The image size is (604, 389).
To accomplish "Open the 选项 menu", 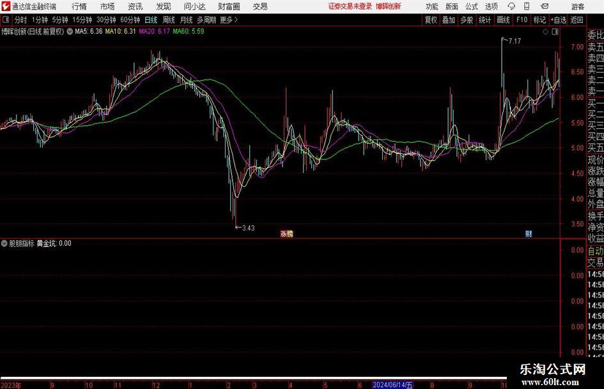I will tap(491, 6).
